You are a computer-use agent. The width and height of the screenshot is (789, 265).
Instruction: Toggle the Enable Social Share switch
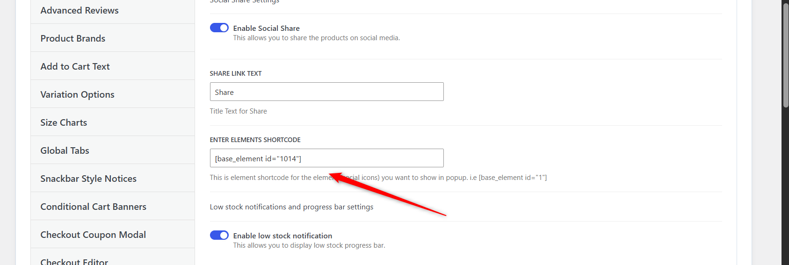219,28
